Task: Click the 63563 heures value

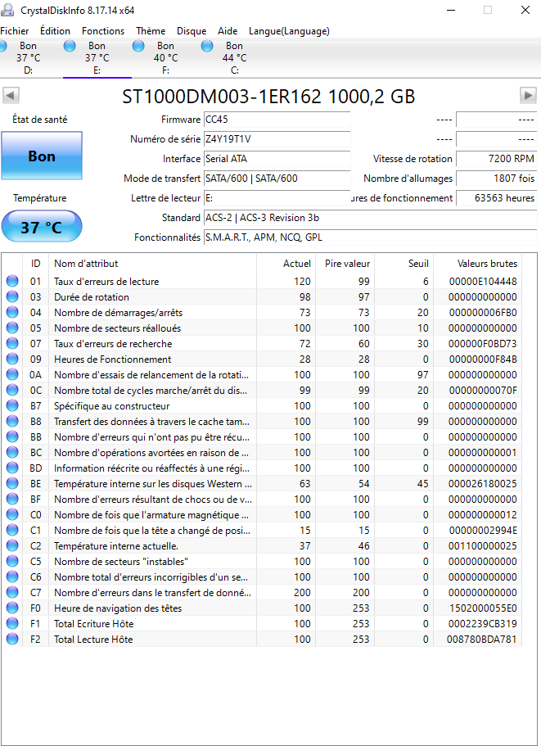Action: (x=496, y=198)
